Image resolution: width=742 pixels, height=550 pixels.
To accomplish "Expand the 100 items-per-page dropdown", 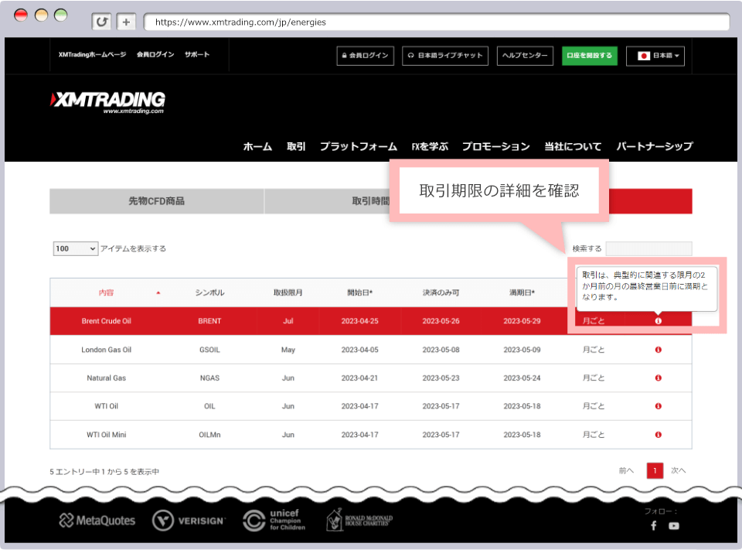I will pos(75,248).
